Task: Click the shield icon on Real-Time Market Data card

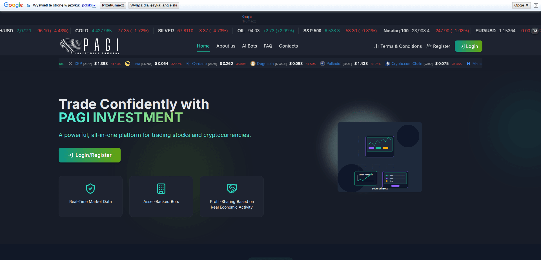Action: [90, 189]
